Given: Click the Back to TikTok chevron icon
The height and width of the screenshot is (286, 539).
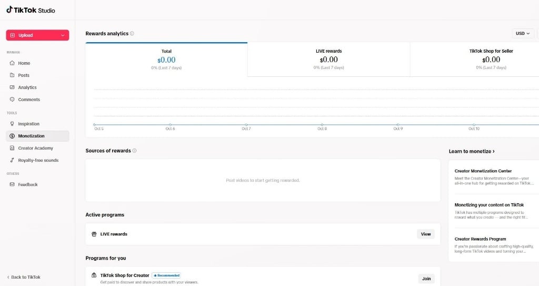Looking at the screenshot, I should click(8, 277).
